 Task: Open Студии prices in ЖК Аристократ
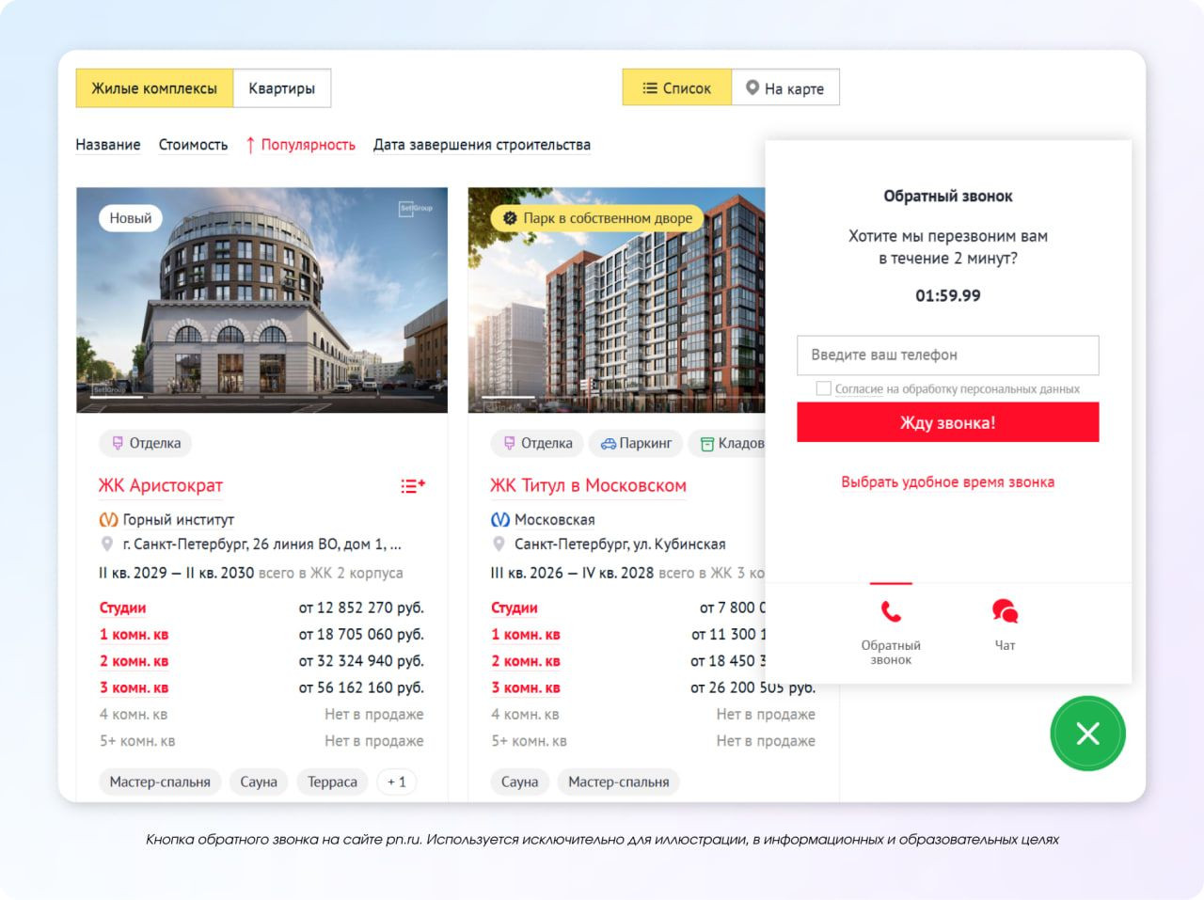pos(122,608)
